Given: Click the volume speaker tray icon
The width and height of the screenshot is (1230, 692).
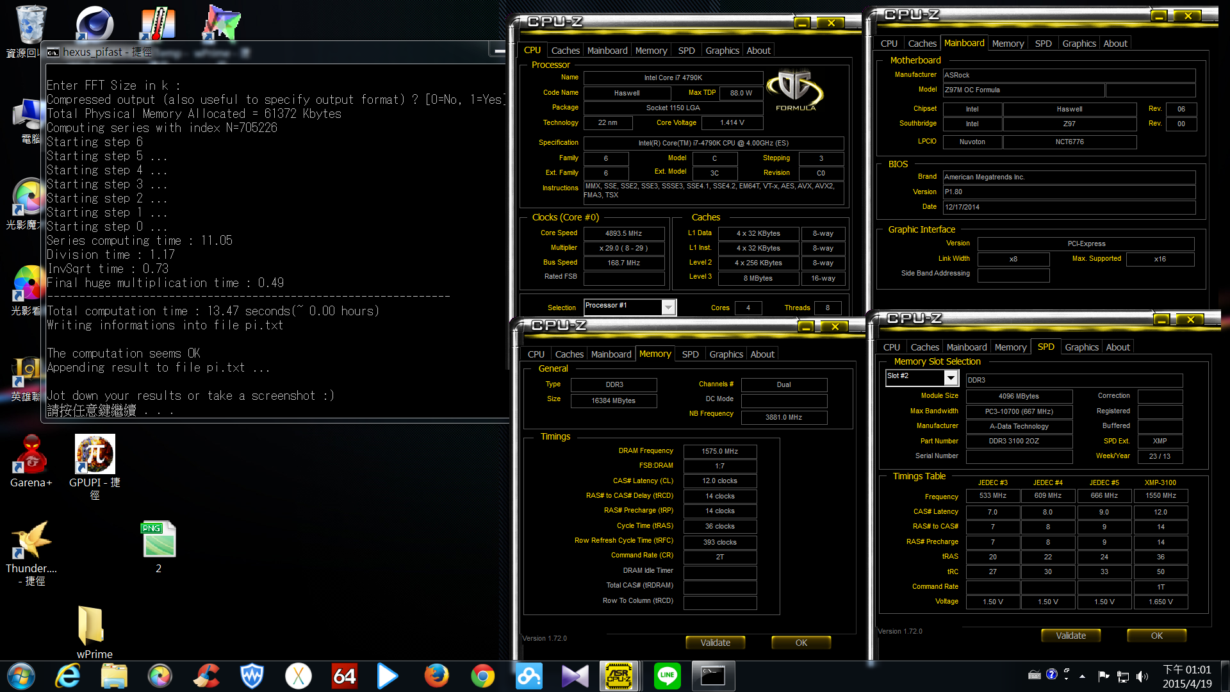Looking at the screenshot, I should [1142, 676].
